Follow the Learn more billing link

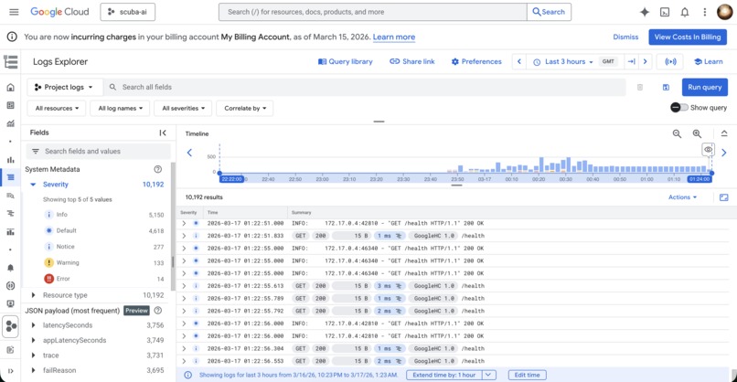(394, 37)
